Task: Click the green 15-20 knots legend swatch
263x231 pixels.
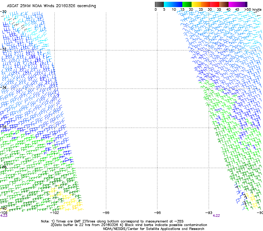Action: tap(187, 4)
